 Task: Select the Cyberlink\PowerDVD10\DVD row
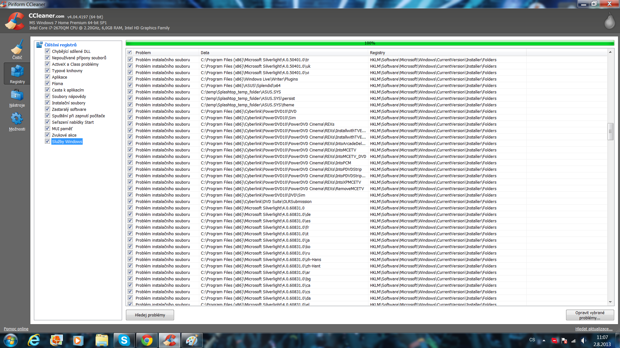(367, 111)
